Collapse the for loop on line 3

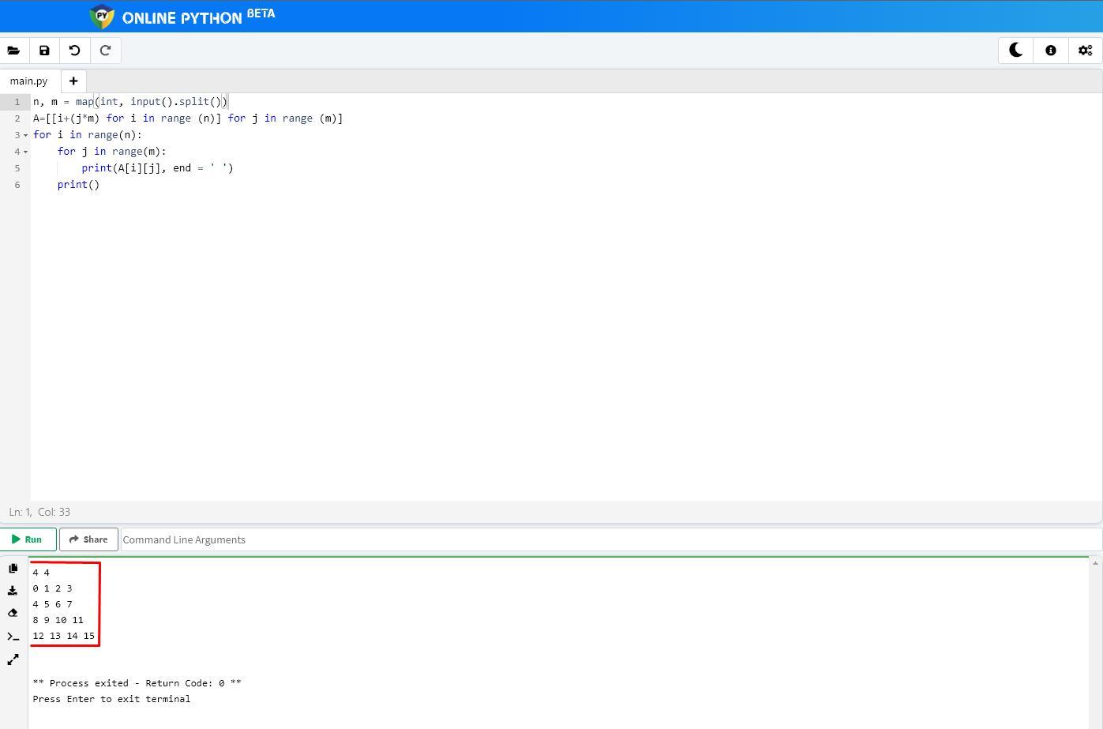click(x=25, y=135)
